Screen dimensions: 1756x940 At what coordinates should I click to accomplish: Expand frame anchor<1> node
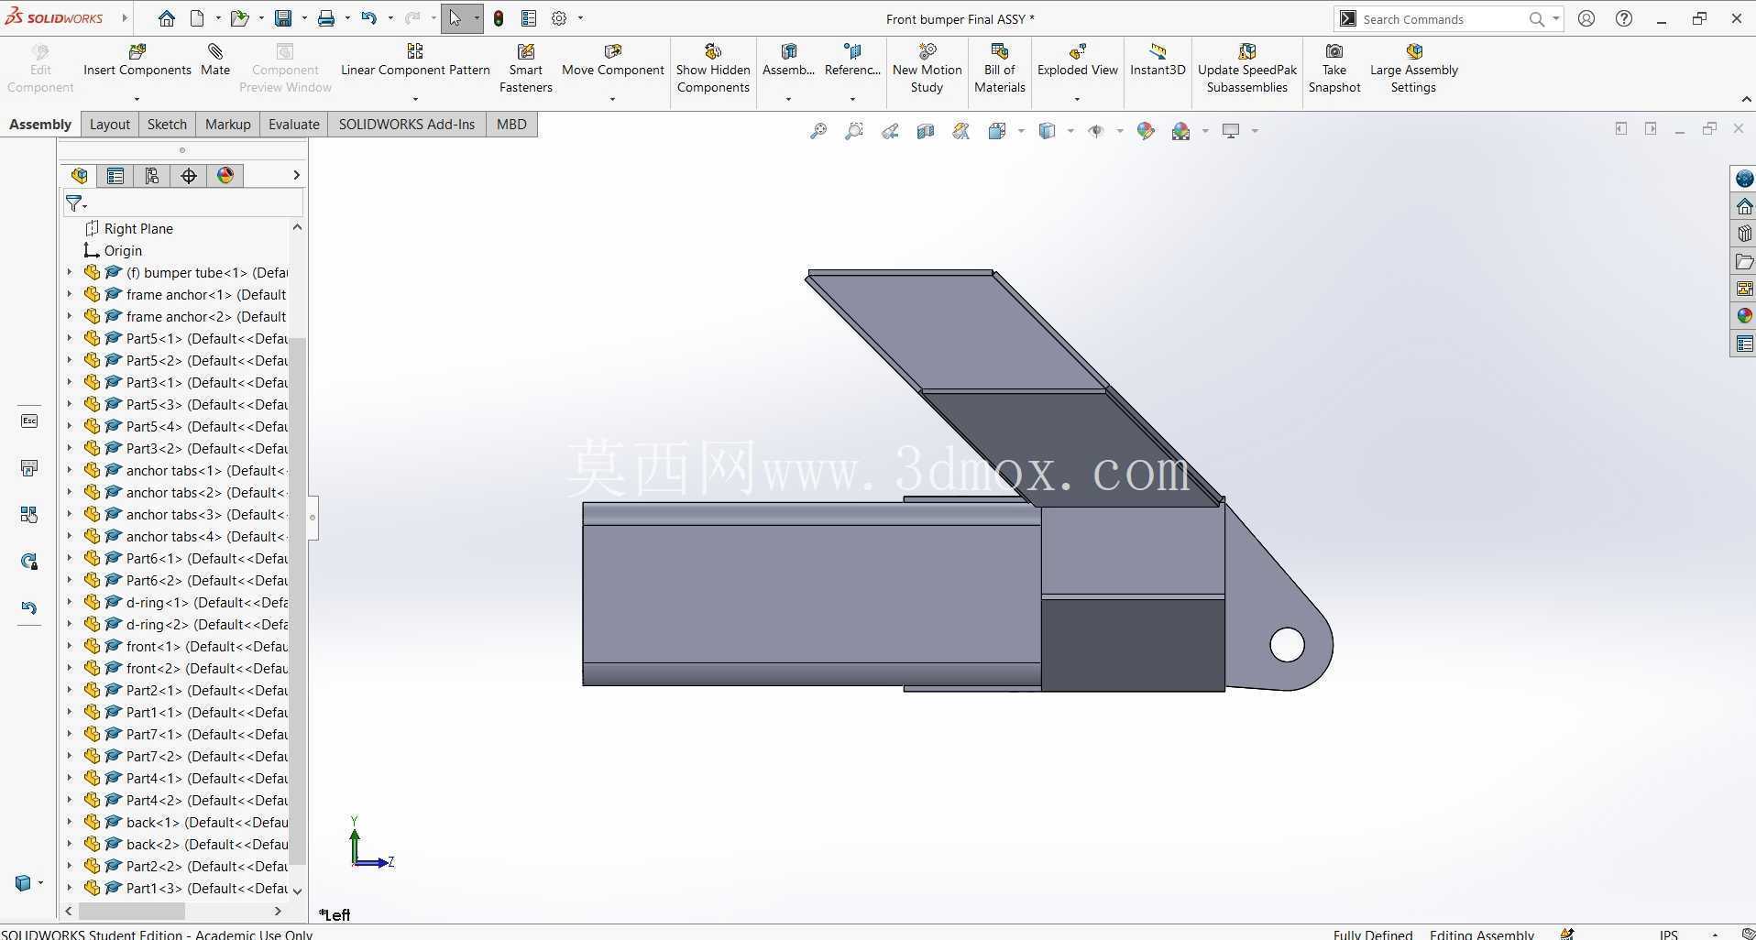point(69,294)
